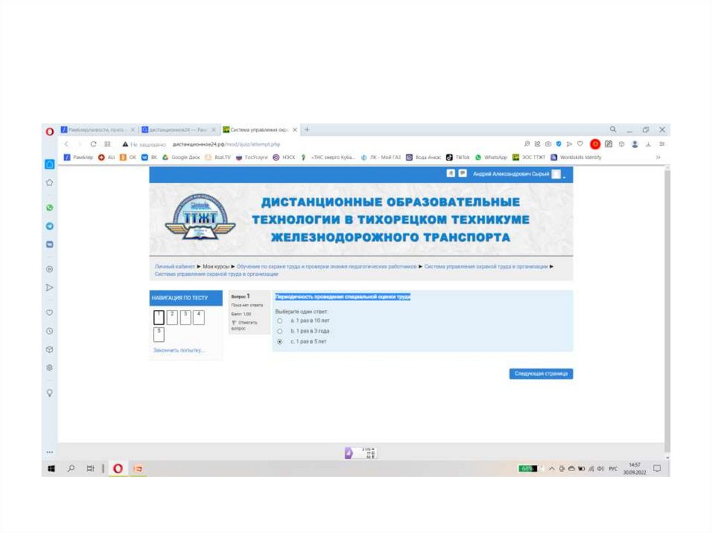This screenshot has height=533, width=712.
Task: Go to question 3 in test navigation
Action: point(185,318)
